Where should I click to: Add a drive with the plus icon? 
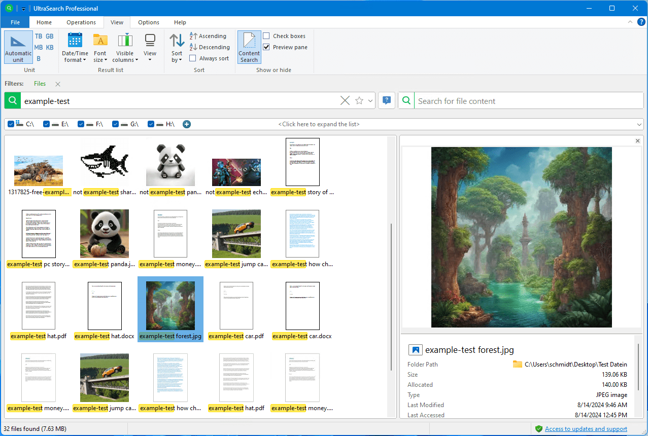tap(187, 124)
